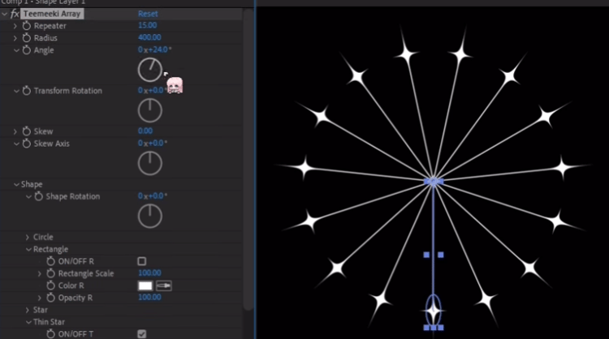Select the Thin Star group label

point(49,322)
